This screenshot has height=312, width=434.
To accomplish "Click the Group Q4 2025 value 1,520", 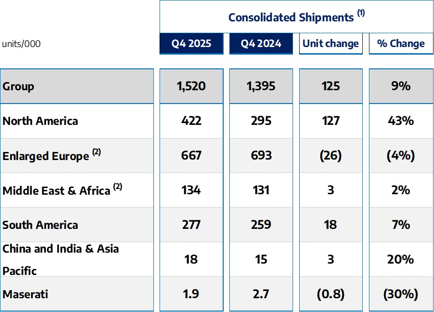I will tap(191, 86).
